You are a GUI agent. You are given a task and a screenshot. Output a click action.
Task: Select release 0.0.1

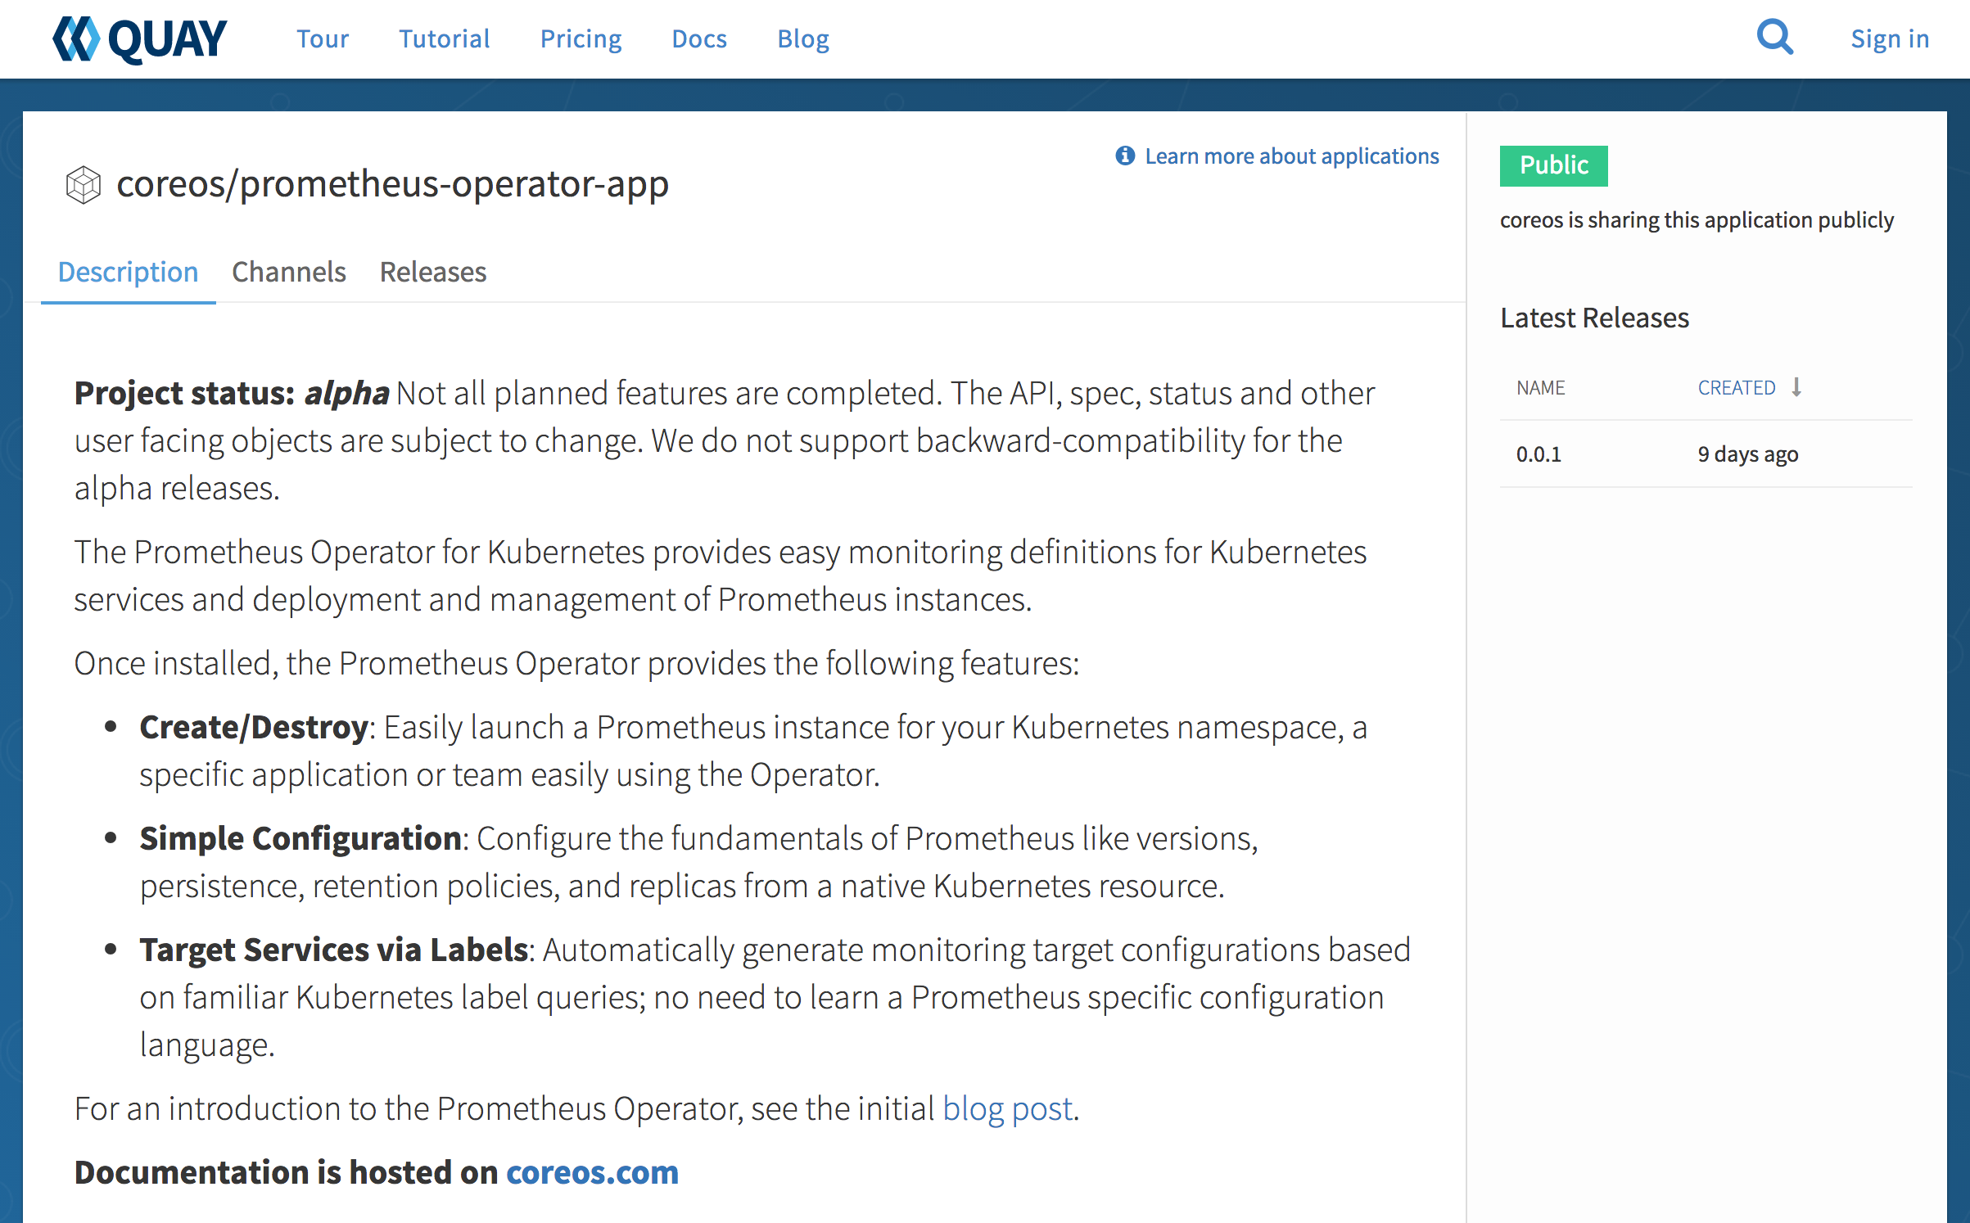pos(1539,454)
